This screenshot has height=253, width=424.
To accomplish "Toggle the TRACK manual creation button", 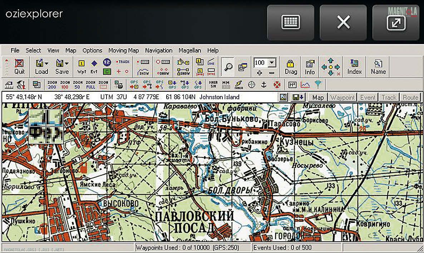I will tap(123, 62).
